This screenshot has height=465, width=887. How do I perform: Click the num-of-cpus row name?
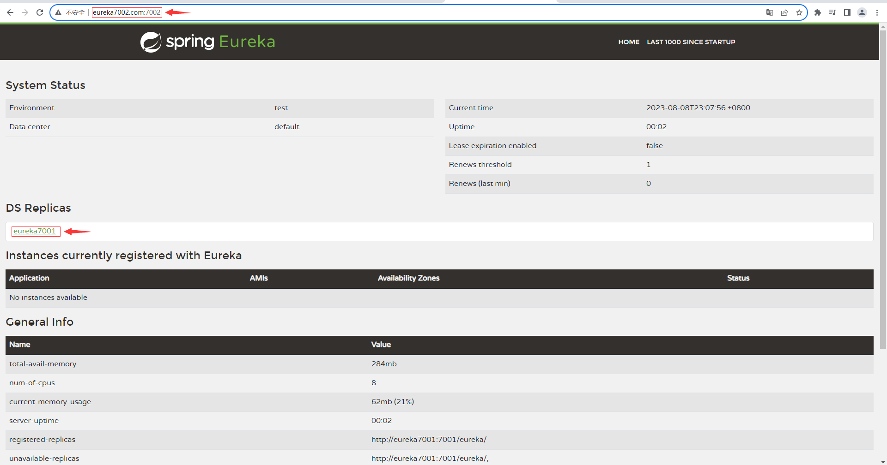tap(32, 383)
